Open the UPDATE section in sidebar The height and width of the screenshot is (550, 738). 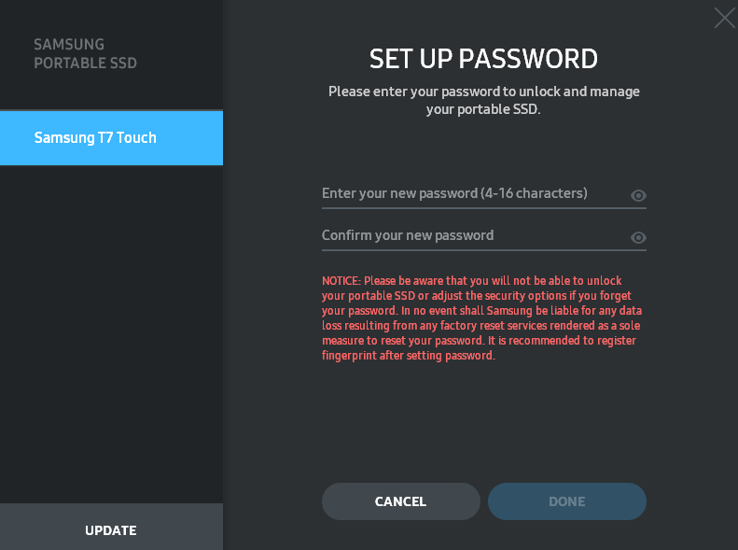tap(111, 530)
